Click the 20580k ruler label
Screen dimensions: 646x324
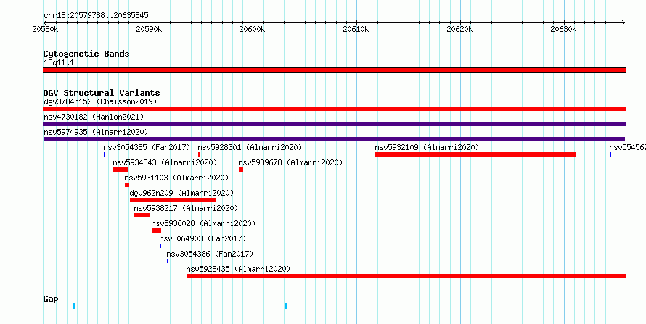(x=45, y=30)
